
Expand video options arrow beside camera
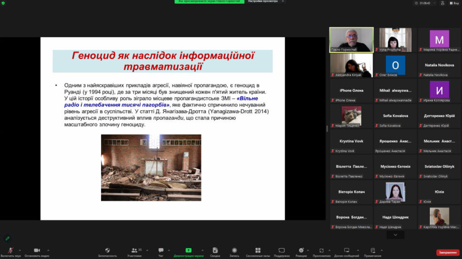pos(48,250)
